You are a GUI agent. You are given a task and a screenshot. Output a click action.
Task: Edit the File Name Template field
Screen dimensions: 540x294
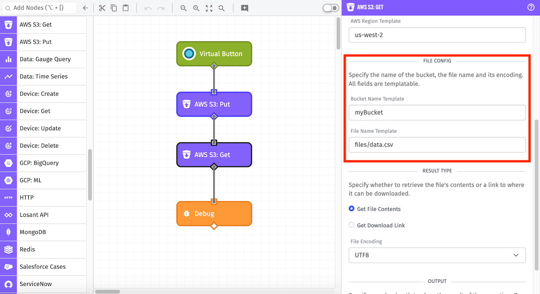click(x=437, y=145)
